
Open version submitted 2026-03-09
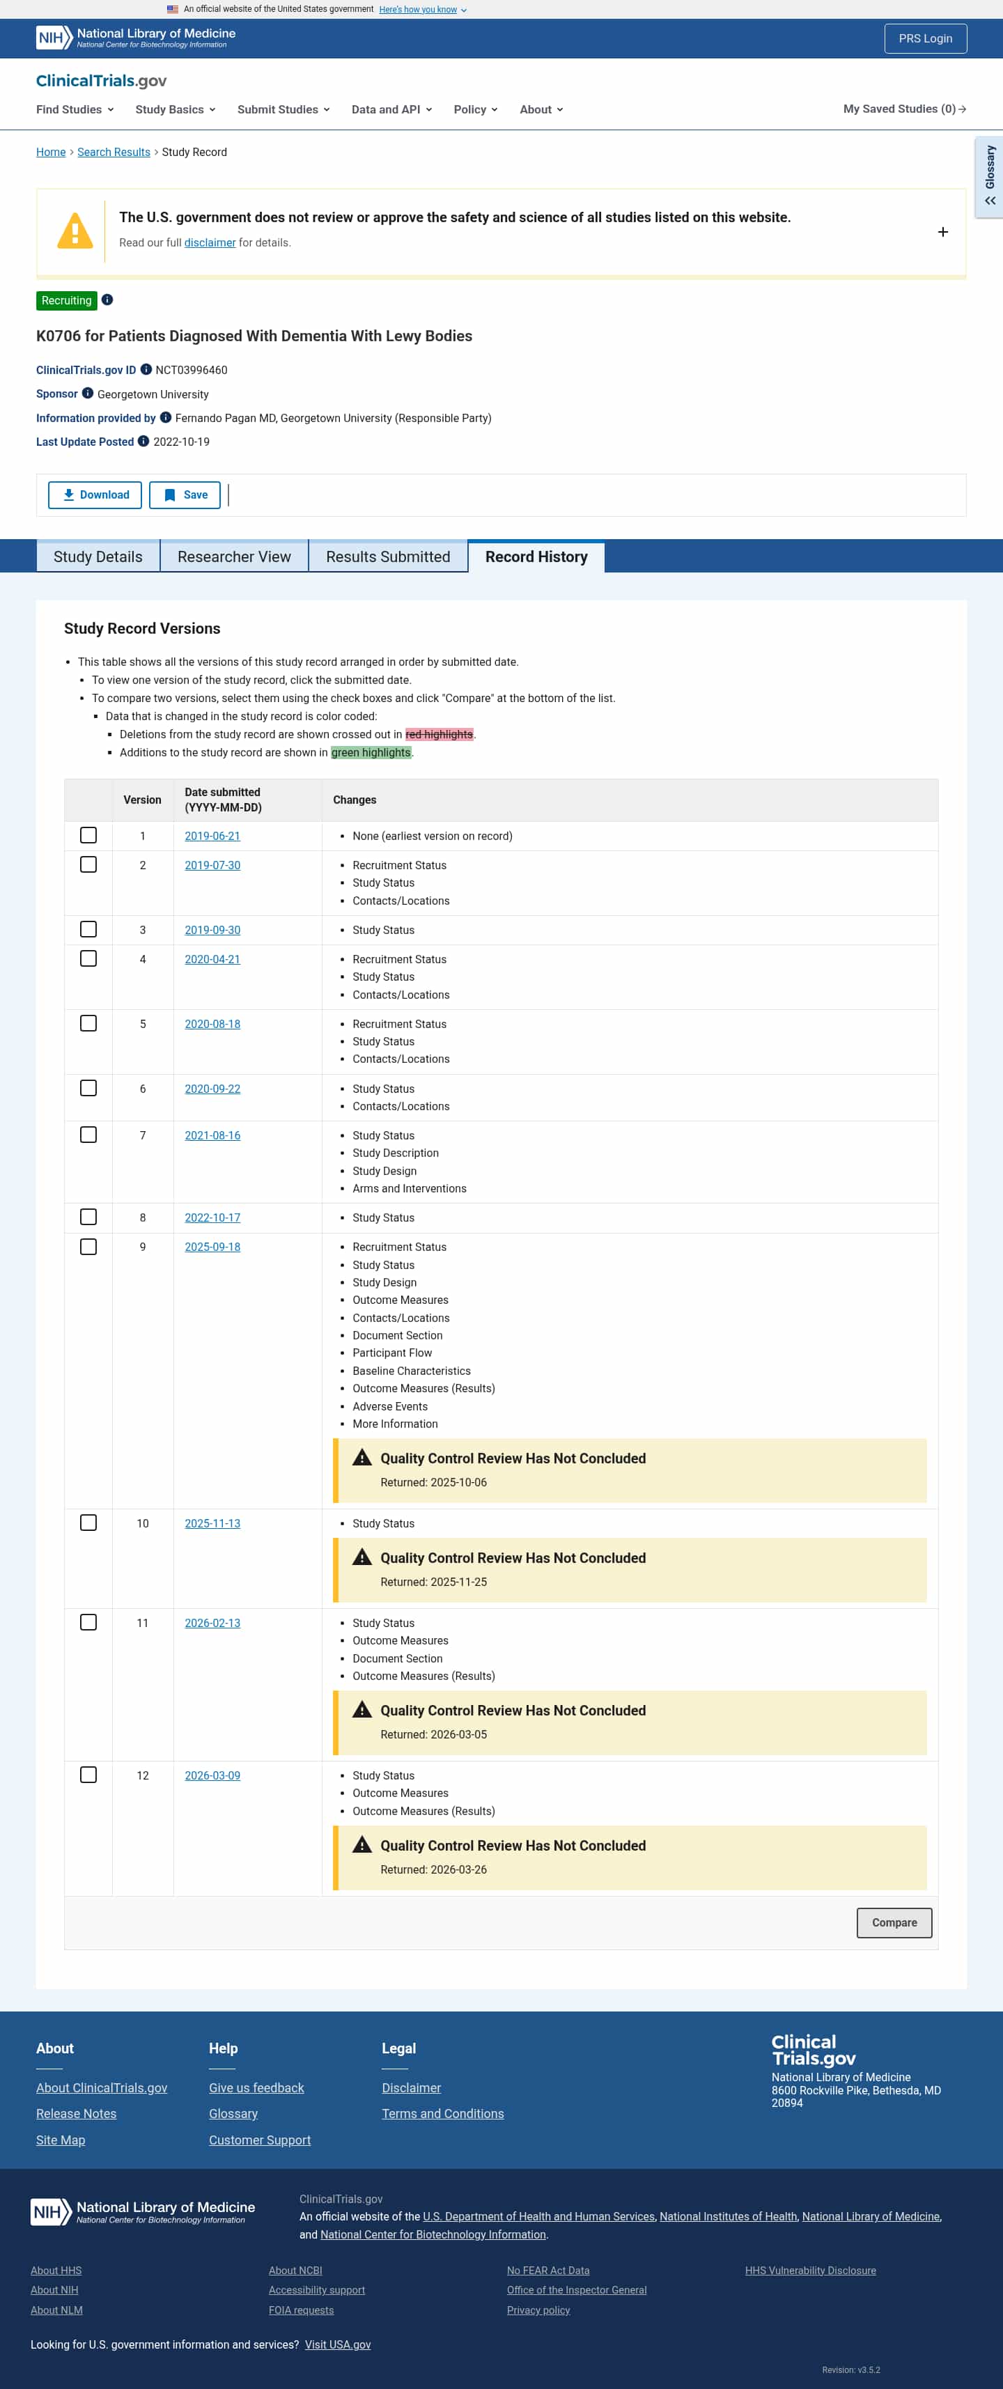coord(212,1775)
